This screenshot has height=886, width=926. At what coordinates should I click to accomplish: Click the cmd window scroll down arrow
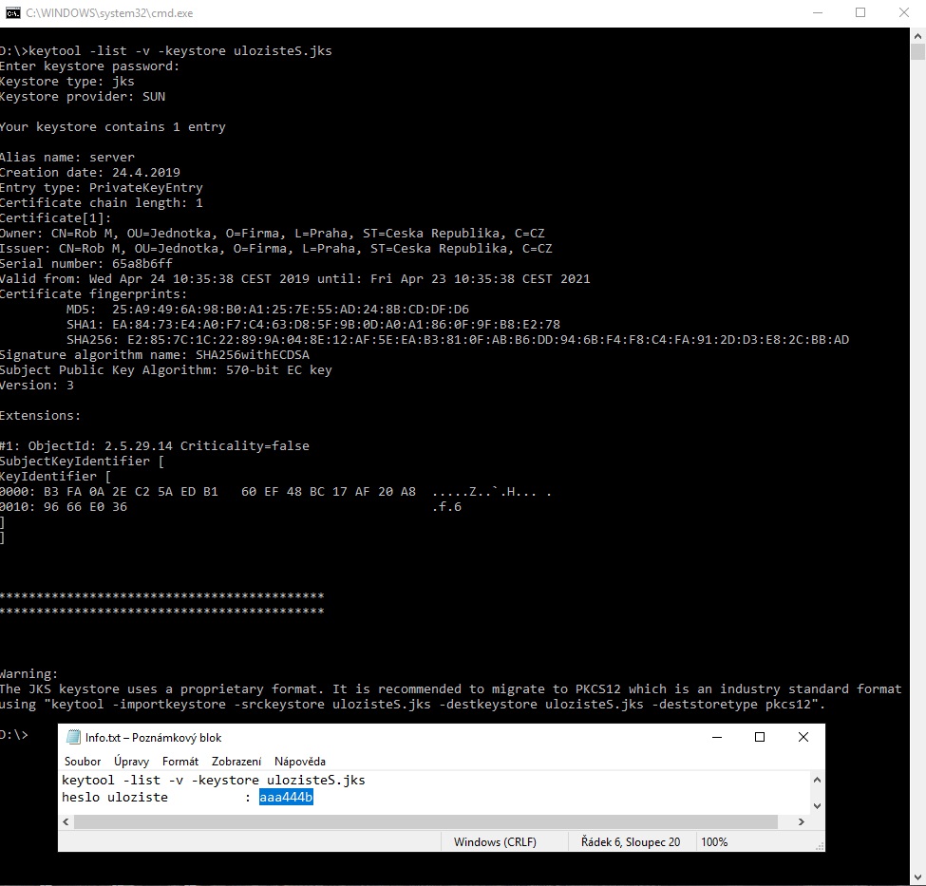click(917, 877)
